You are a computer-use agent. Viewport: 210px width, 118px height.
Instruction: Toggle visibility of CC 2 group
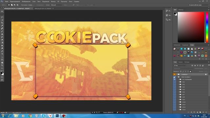coord(174,82)
